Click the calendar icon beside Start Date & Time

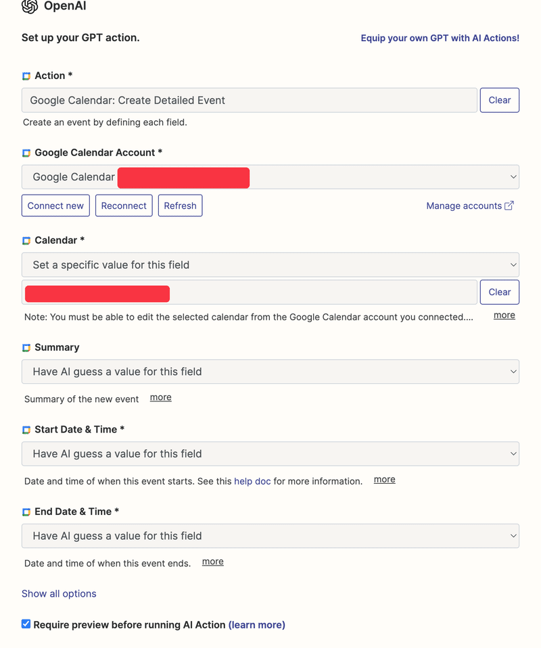click(x=26, y=430)
